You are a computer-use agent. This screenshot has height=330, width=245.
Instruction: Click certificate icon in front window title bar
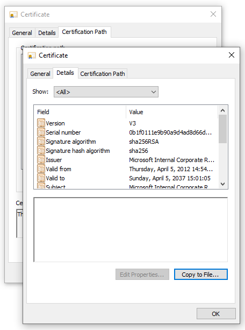pos(32,55)
